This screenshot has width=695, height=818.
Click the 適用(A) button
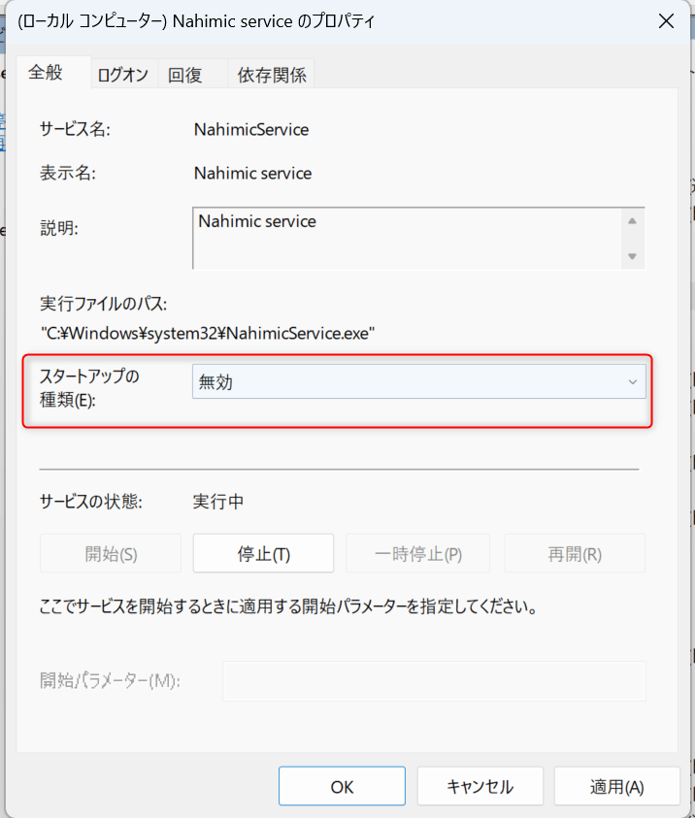(617, 786)
